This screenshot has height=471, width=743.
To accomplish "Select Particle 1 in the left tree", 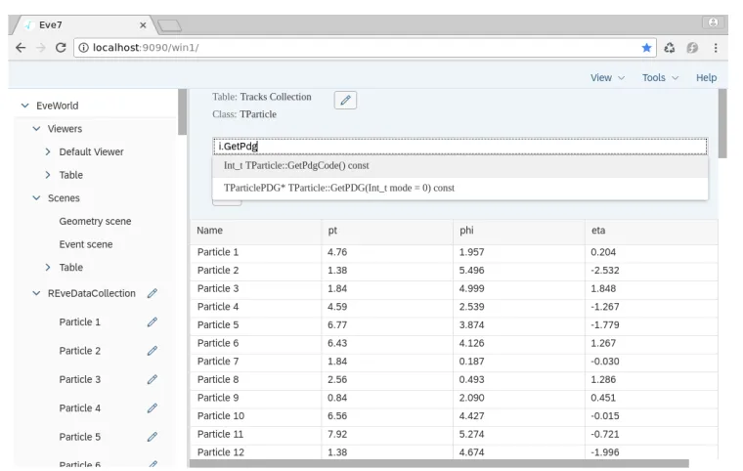I will (79, 322).
